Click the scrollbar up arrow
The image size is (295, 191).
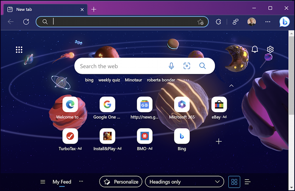[291, 33]
